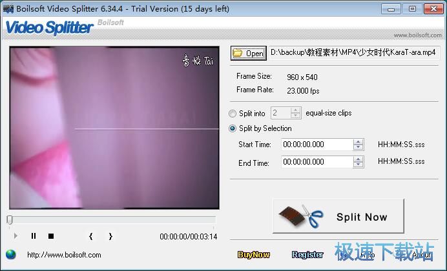Click the Start Time input field
Viewport: 447px width, 271px height.
click(x=317, y=145)
